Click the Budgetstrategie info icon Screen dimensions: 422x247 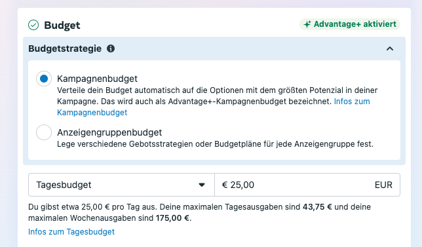pos(111,48)
